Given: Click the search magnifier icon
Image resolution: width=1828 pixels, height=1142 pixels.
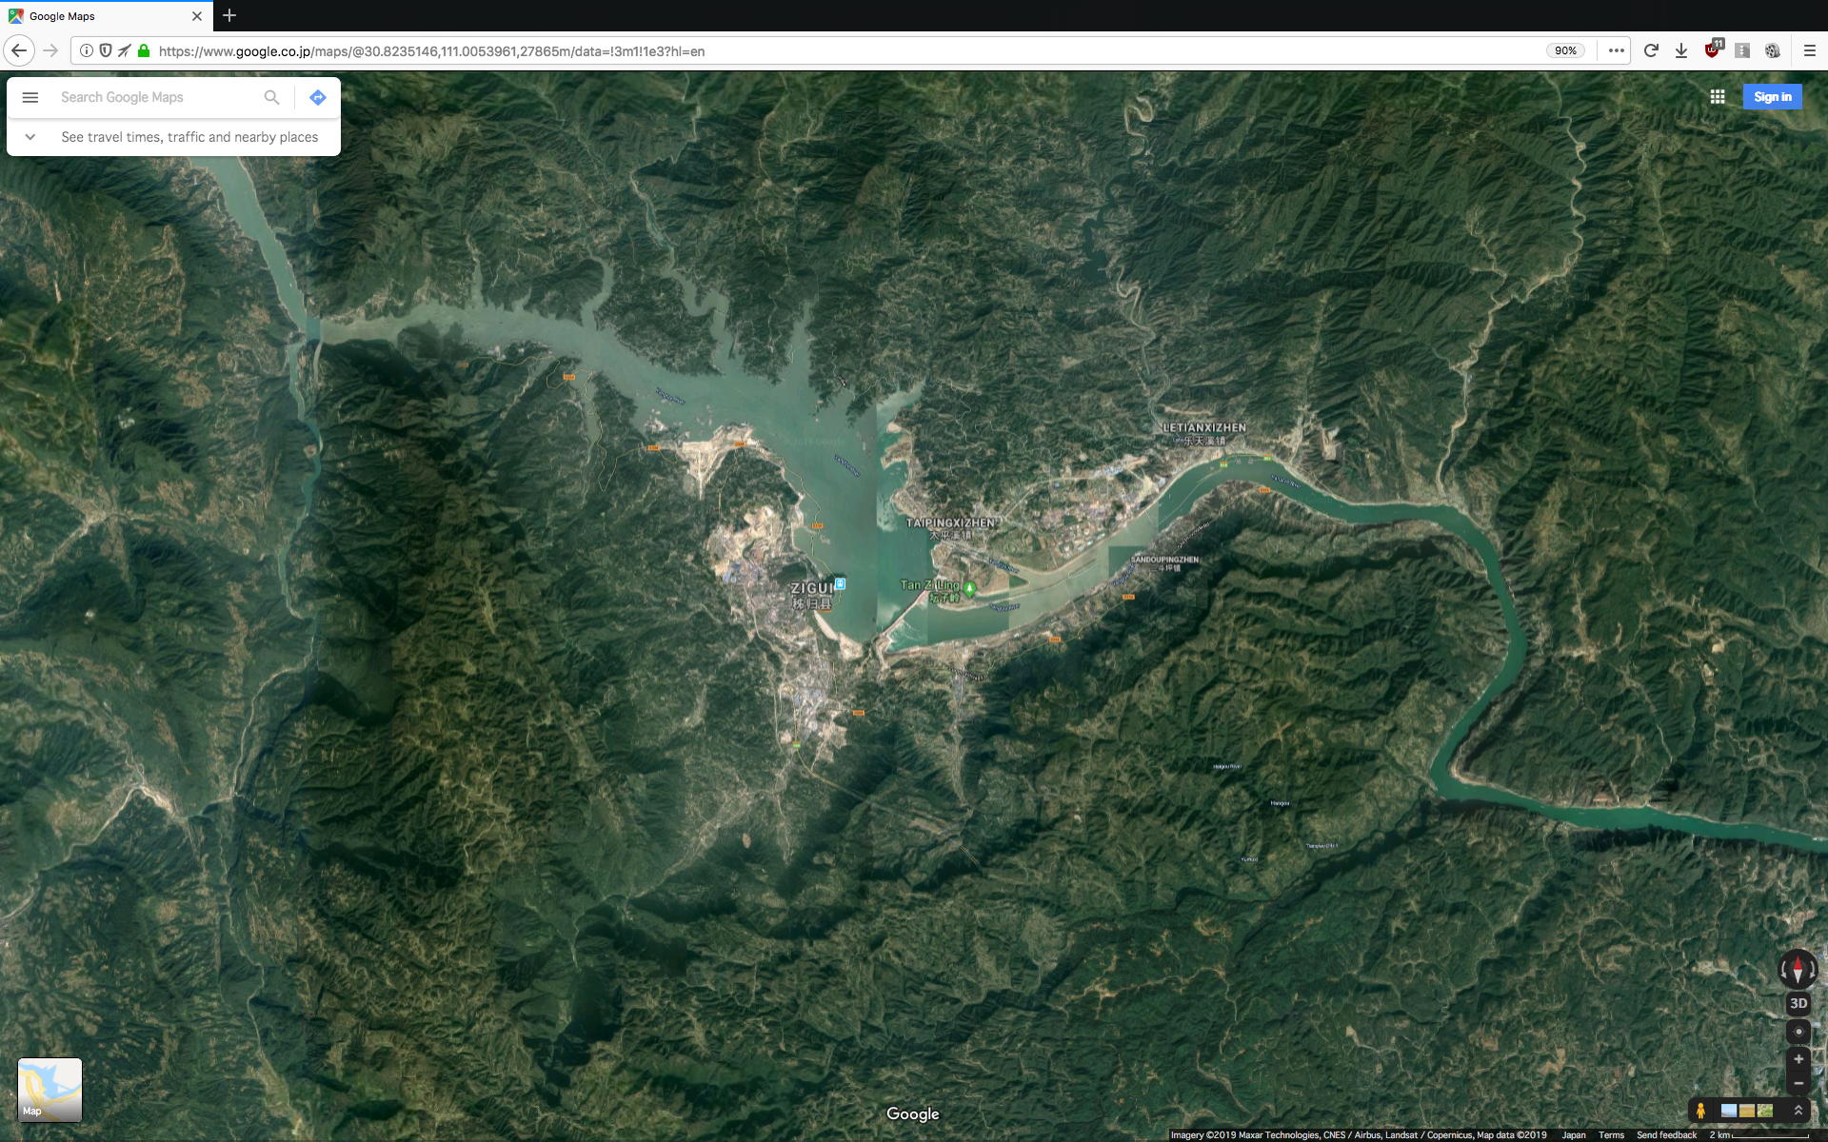Looking at the screenshot, I should [271, 97].
